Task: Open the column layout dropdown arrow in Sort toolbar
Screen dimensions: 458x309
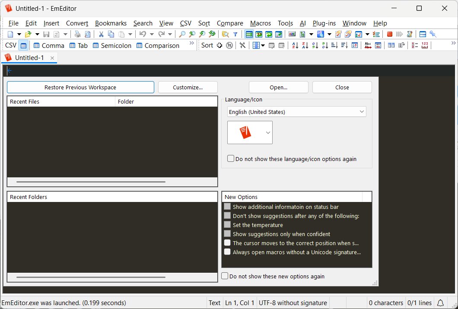Action: pyautogui.click(x=263, y=45)
